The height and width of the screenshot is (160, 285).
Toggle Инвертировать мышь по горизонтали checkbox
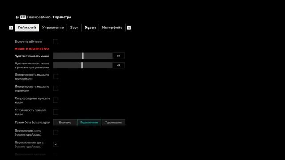tap(56, 76)
